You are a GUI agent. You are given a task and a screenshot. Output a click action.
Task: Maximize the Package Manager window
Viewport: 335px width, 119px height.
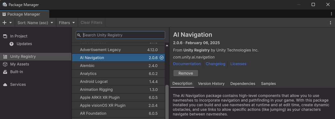coord(313,4)
